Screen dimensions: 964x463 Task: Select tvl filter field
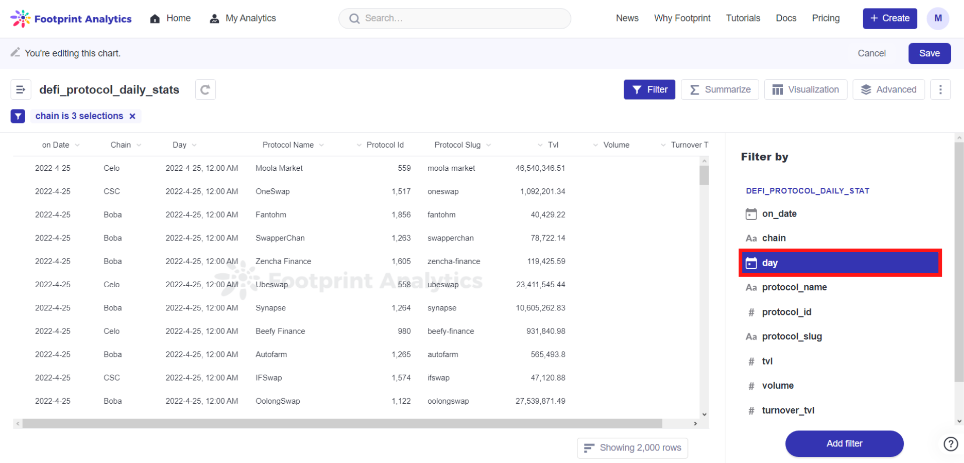(840, 362)
